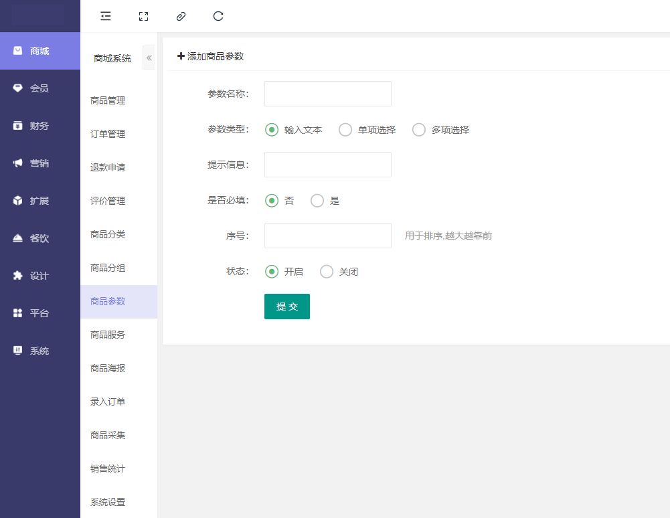Open the 餐饮 section in sidebar
The height and width of the screenshot is (518, 670).
pyautogui.click(x=39, y=238)
